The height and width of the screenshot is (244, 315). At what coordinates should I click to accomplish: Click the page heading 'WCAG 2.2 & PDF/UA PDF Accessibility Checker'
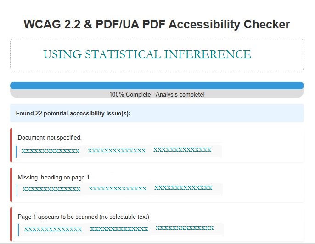pyautogui.click(x=157, y=24)
